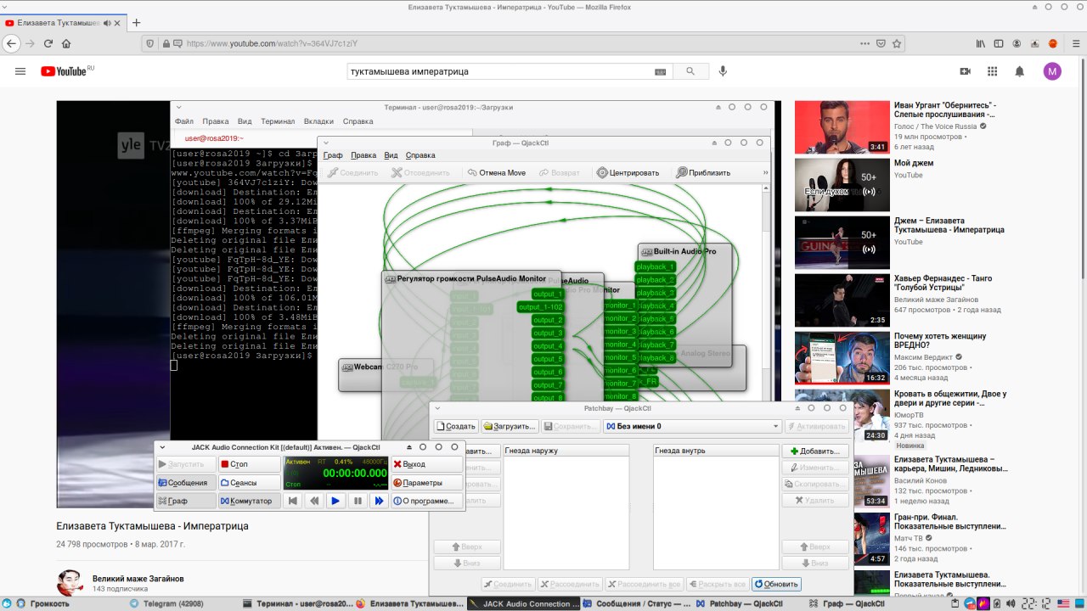Viewport: 1087px width, 611px height.
Task: Click Создать in Patchbay
Action: [456, 426]
